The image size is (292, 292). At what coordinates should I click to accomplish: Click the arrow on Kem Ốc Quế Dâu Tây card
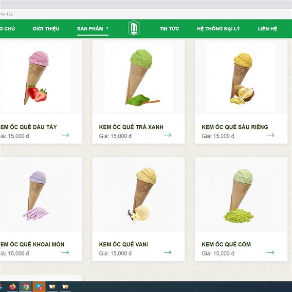click(65, 135)
